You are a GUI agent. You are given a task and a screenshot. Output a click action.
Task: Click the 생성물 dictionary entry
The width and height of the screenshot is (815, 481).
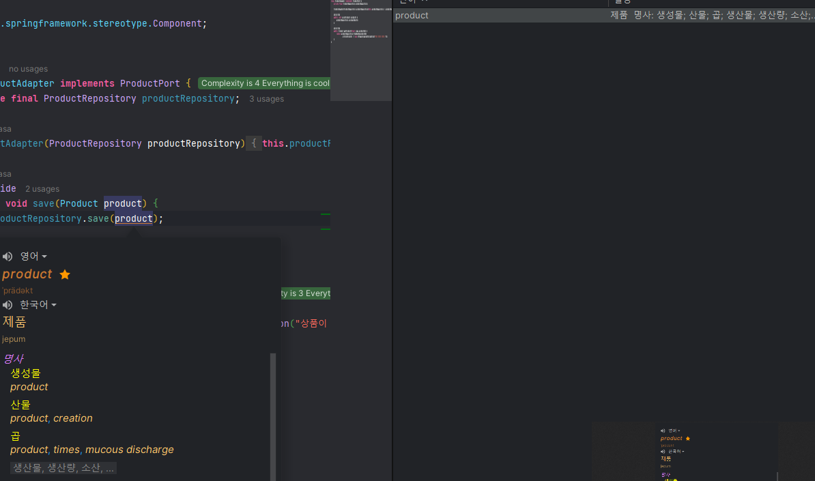pos(25,373)
